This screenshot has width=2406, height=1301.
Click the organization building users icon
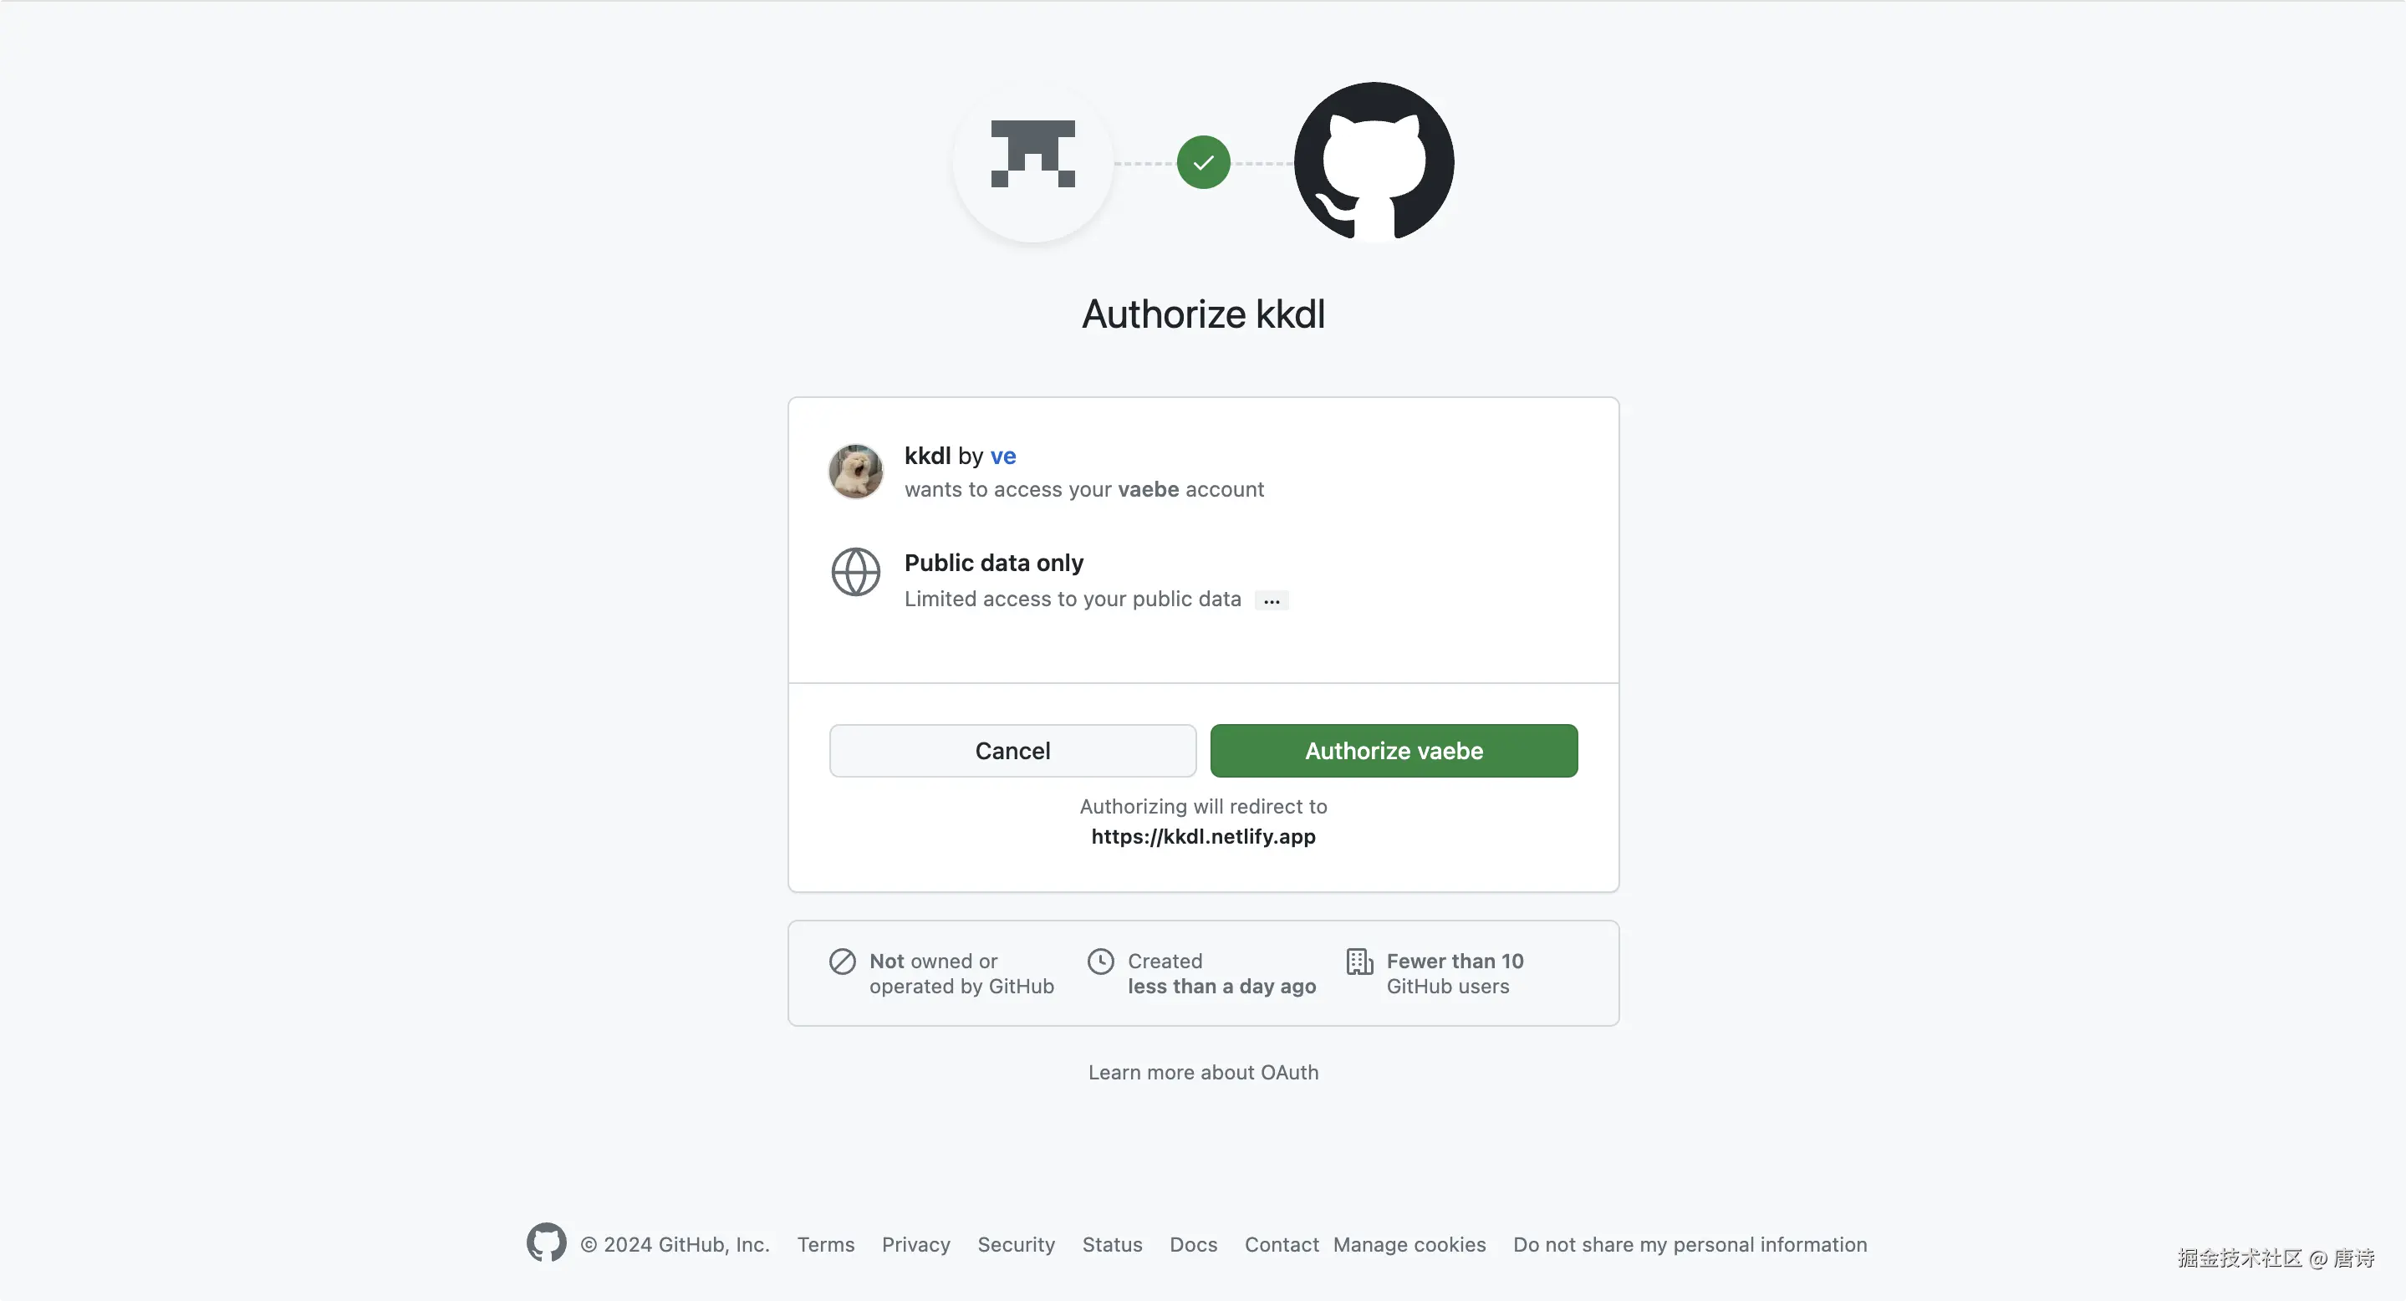click(x=1359, y=961)
